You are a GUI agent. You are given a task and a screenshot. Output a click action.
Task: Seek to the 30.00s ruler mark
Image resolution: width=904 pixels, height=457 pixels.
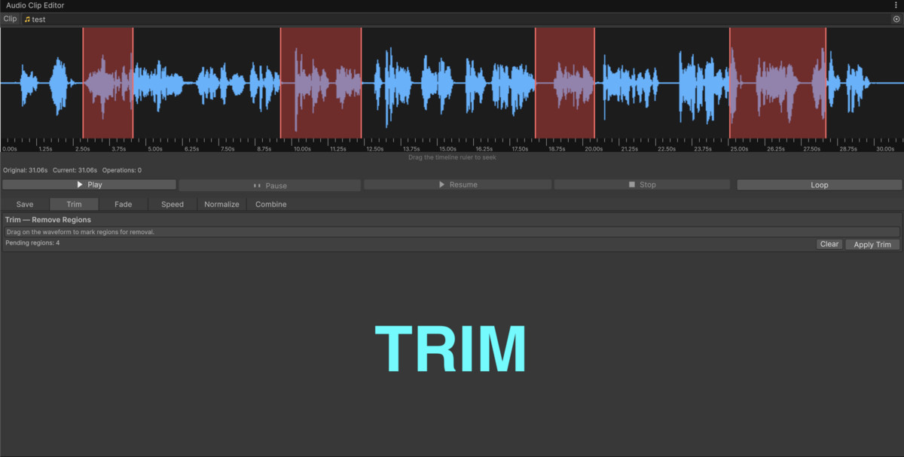click(x=884, y=148)
